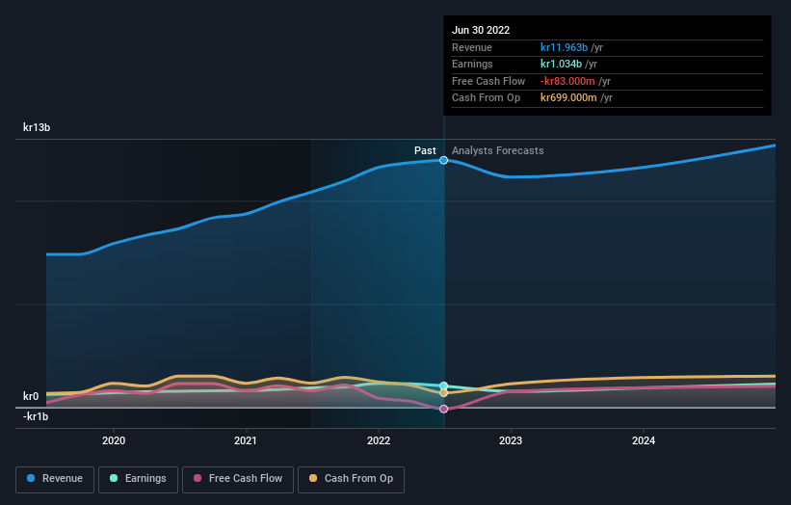Click the Cash From Op label in tooltip
Viewport: 791px width, 505px height.
486,98
